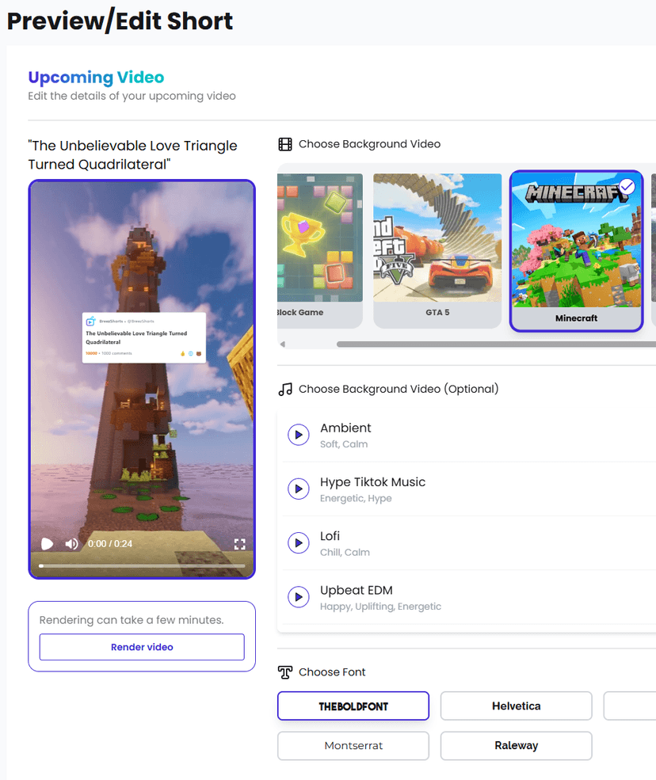This screenshot has width=656, height=780.
Task: Preview the Hype Tiktok Music track
Action: pyautogui.click(x=299, y=489)
